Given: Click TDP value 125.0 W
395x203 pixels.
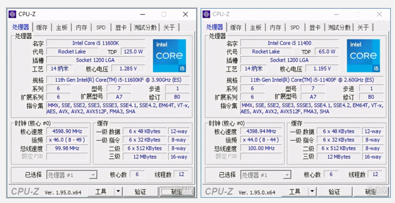Looking at the screenshot, I should (133, 52).
